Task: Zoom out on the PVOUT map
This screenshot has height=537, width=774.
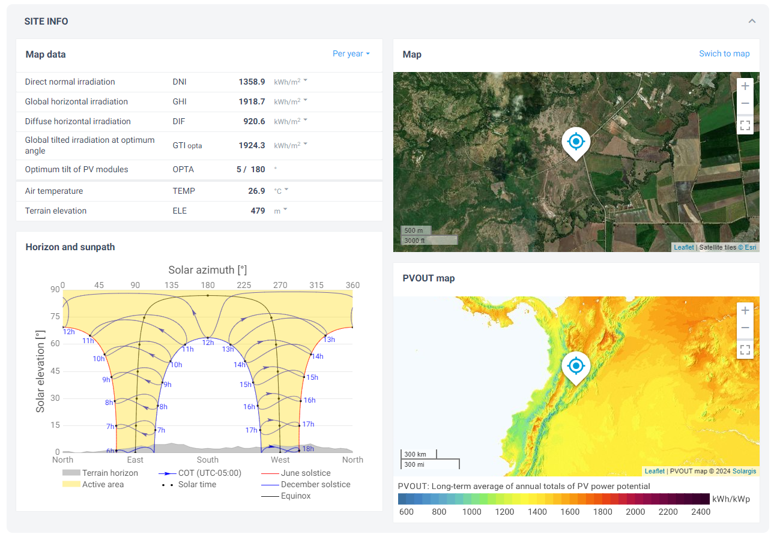Action: click(x=745, y=328)
